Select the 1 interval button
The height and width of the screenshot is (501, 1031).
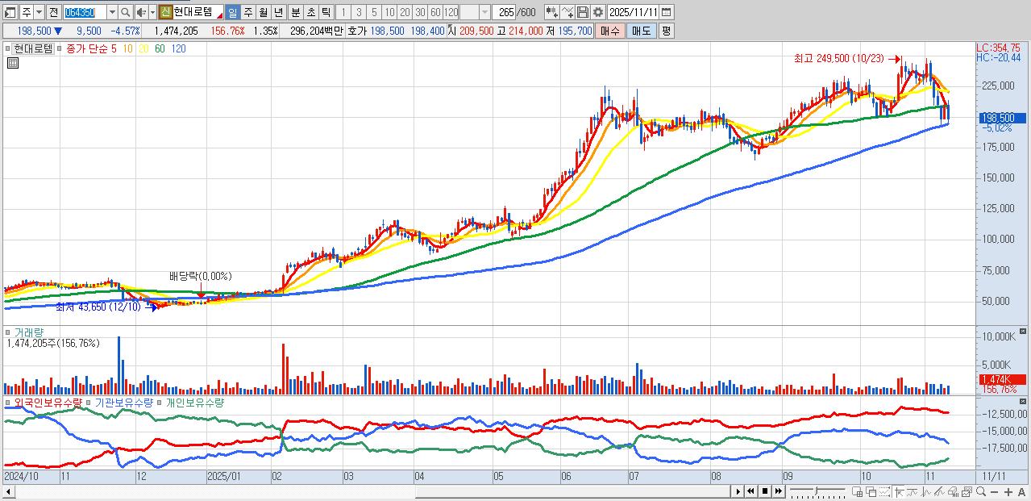(x=343, y=12)
